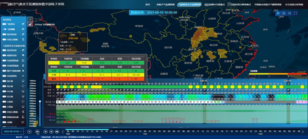308x139 pixels.
Task: Jump to the previous time step
Action: tap(45, 131)
